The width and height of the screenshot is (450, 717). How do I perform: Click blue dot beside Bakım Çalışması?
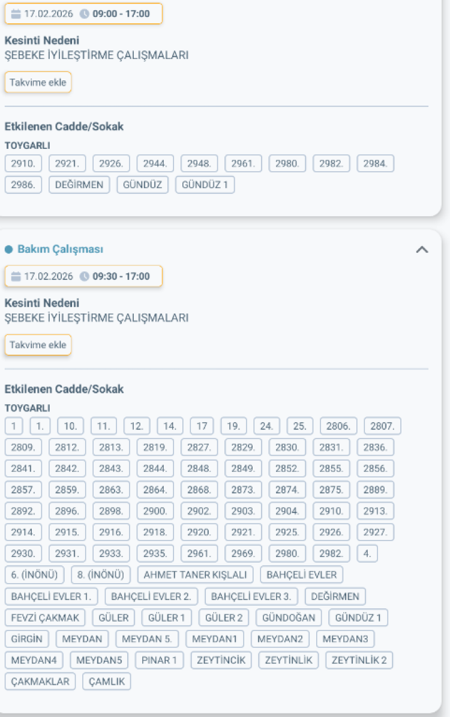[x=8, y=249]
